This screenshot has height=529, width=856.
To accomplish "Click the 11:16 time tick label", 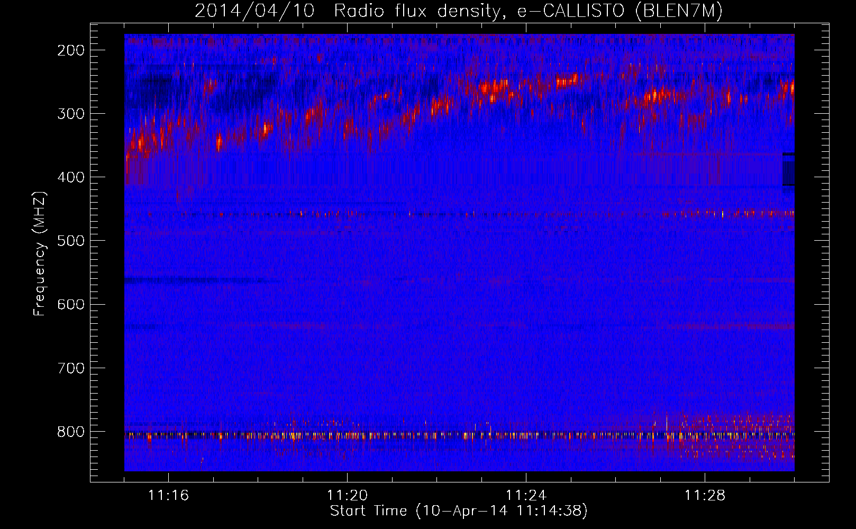I will (168, 495).
